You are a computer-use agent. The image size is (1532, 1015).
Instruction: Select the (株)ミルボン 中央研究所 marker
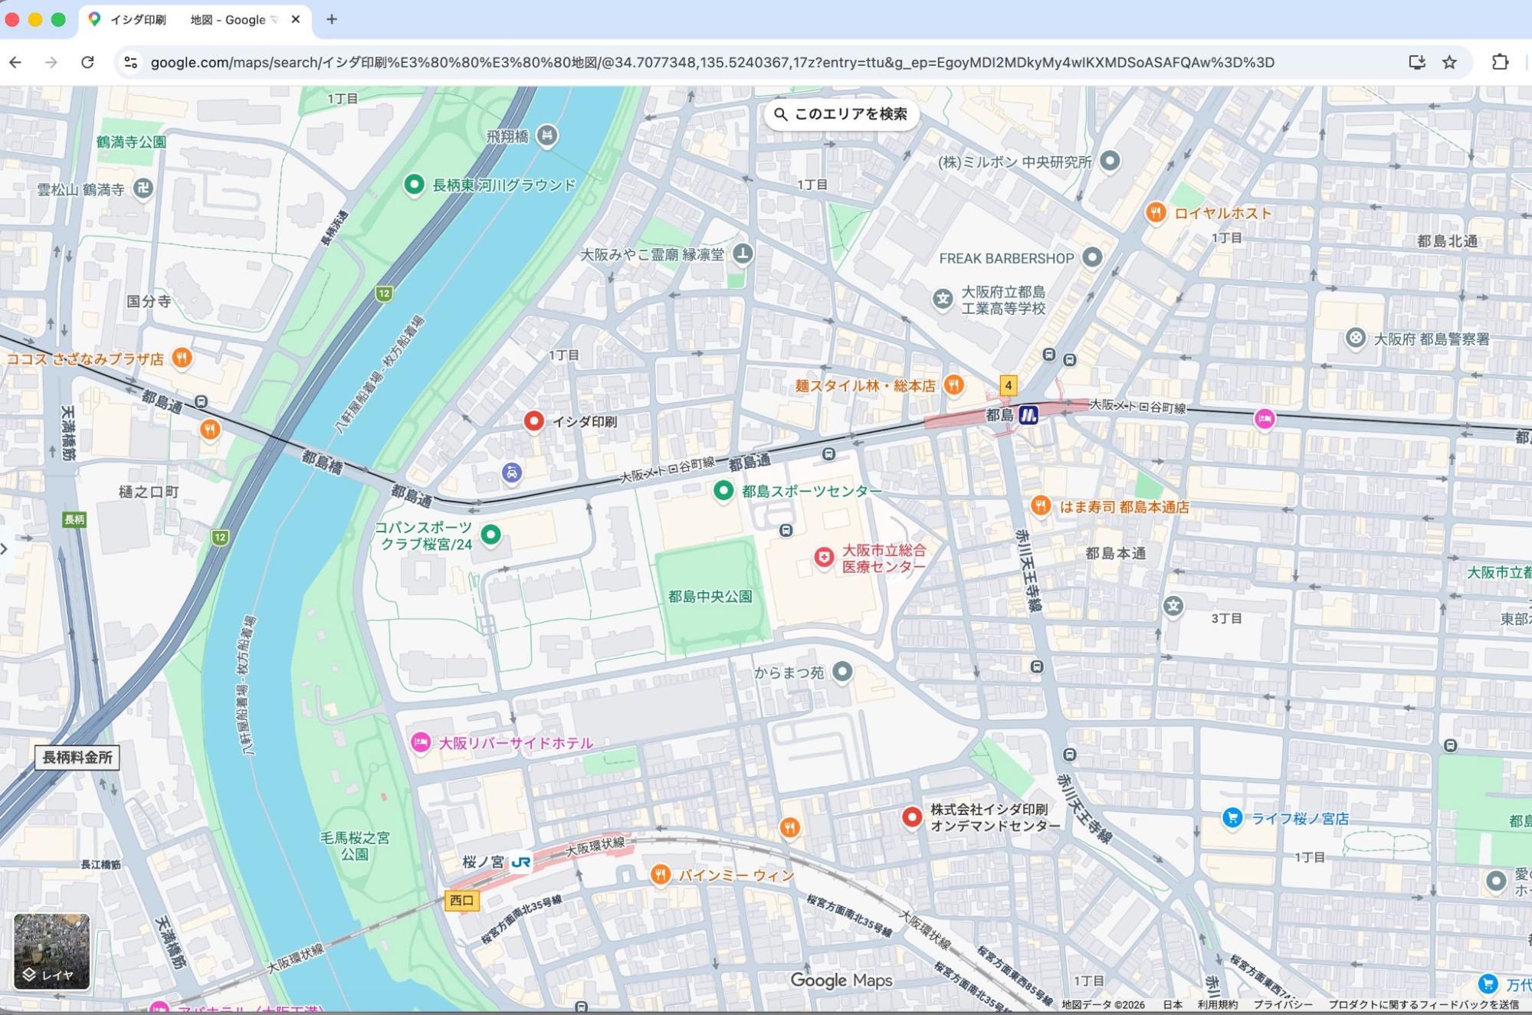[x=1109, y=161]
